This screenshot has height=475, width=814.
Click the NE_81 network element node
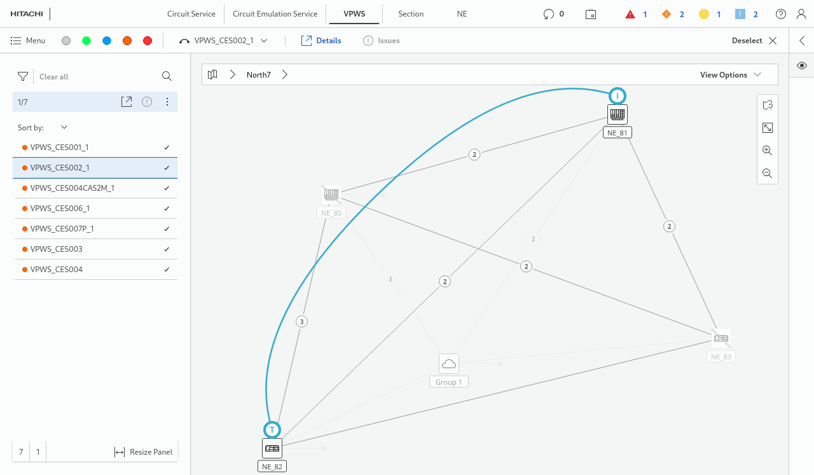[617, 115]
